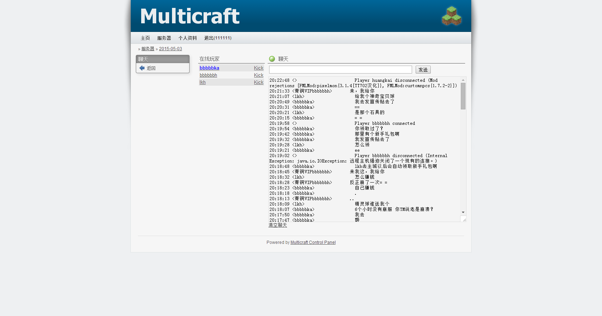
Task: Click the Multicraft grass blocks logo icon
Action: click(451, 16)
